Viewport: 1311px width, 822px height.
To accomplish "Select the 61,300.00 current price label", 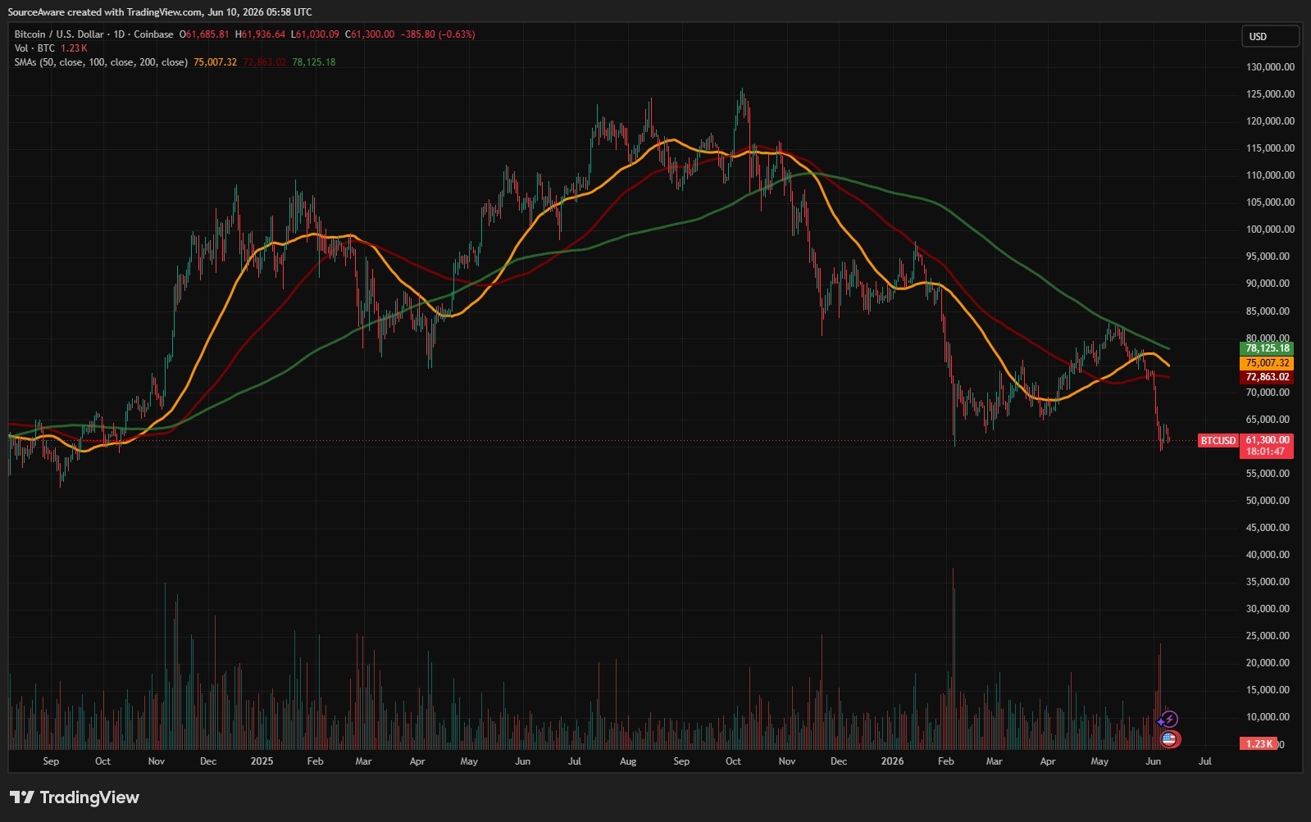I will click(1267, 440).
